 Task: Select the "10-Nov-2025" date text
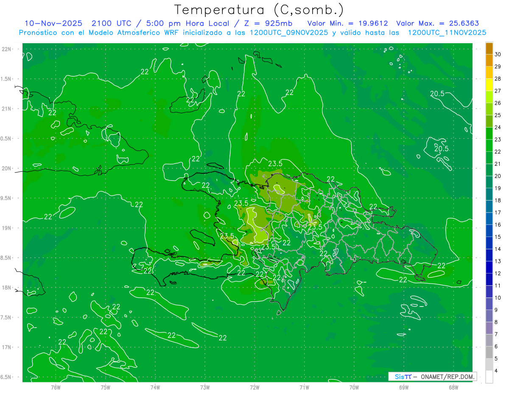click(53, 24)
